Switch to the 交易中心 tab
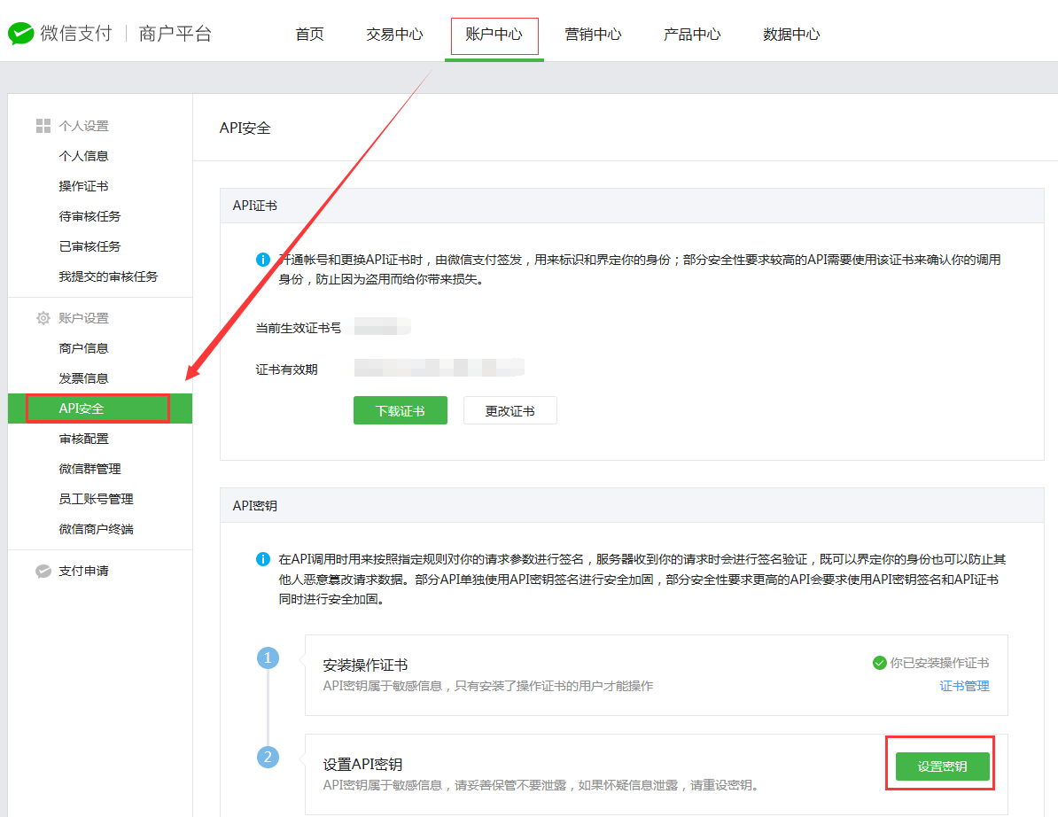 tap(394, 35)
